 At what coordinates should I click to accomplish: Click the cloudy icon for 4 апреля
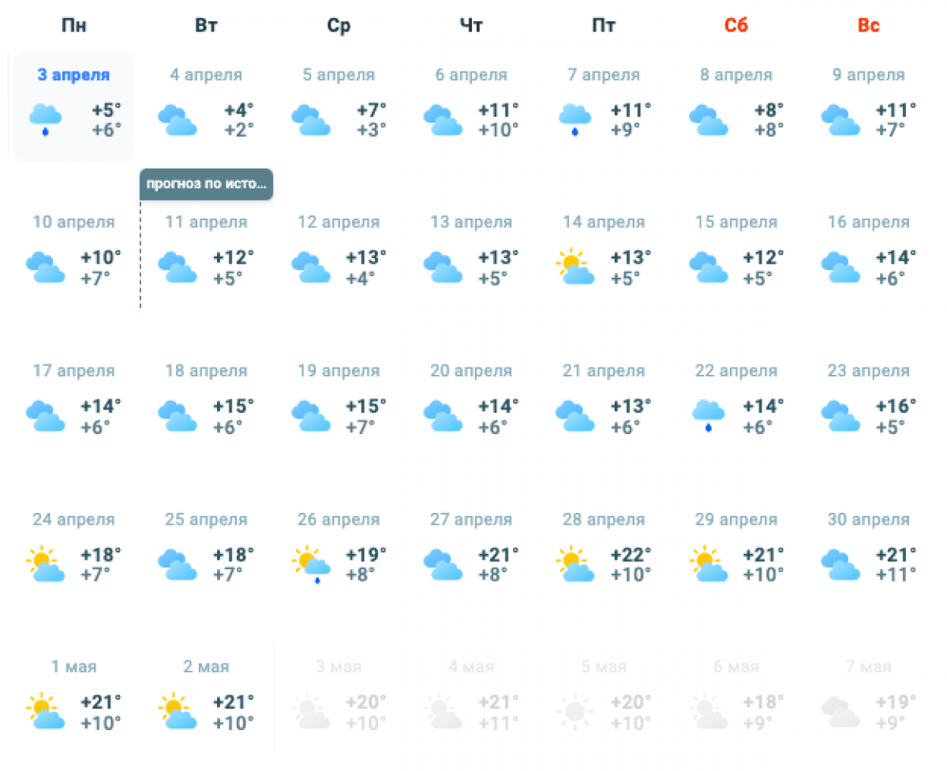178,119
